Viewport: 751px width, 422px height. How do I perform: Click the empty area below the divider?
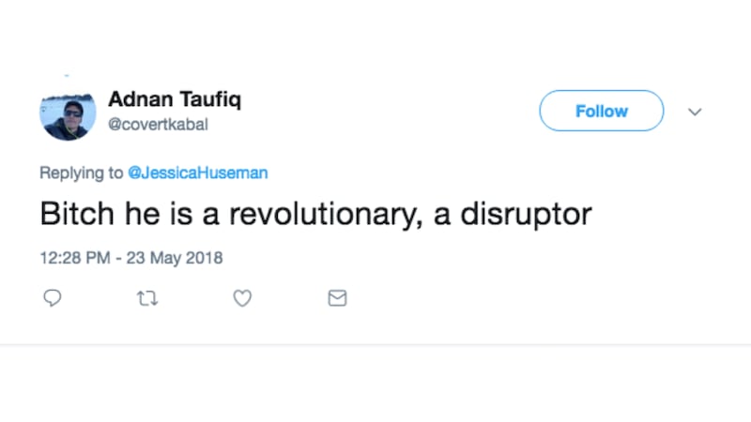375,384
